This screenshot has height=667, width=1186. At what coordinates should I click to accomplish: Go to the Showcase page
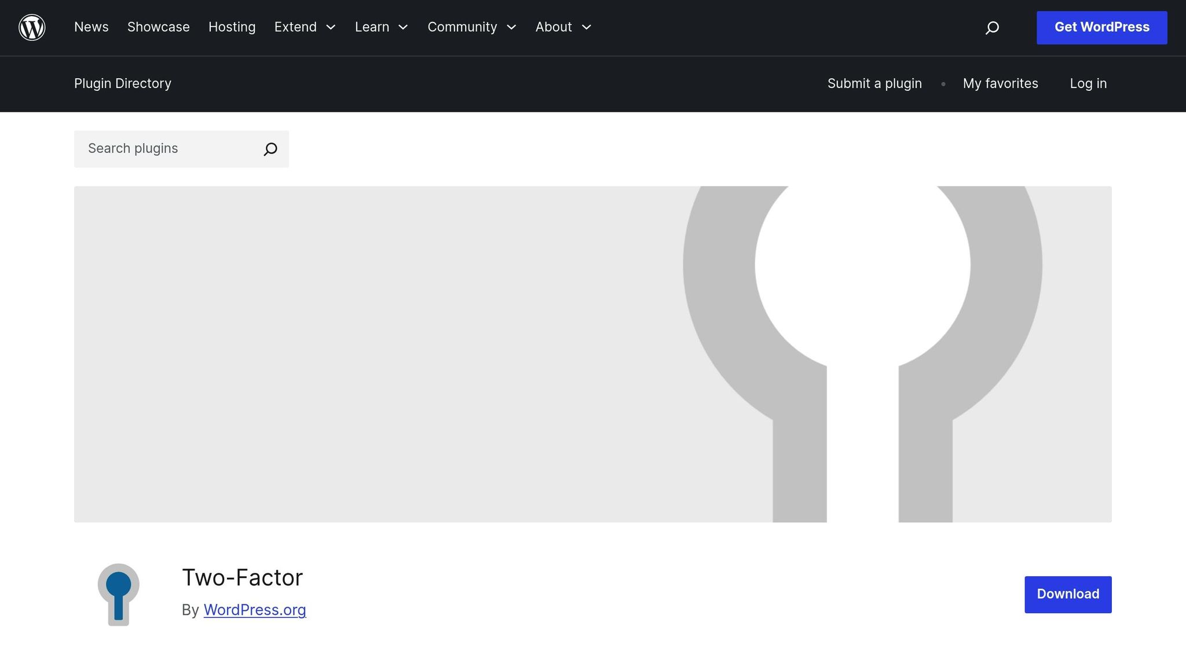(158, 27)
